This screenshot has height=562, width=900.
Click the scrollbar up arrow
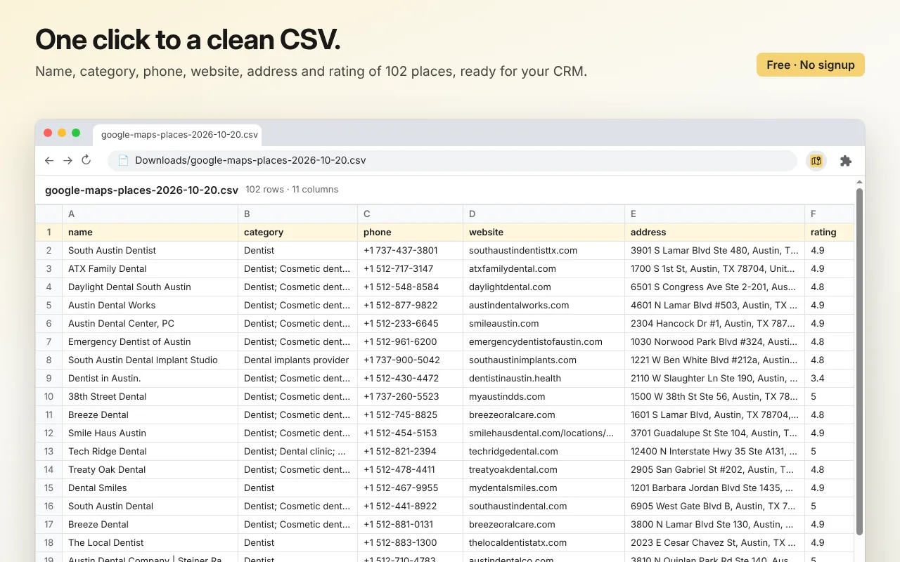pyautogui.click(x=859, y=183)
